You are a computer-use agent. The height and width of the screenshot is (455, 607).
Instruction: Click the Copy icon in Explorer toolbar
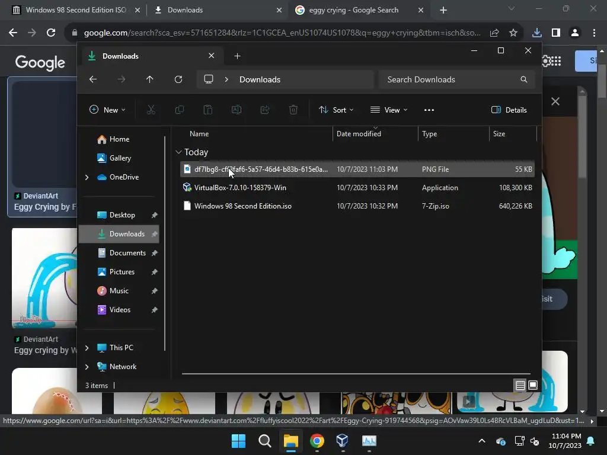(x=179, y=110)
